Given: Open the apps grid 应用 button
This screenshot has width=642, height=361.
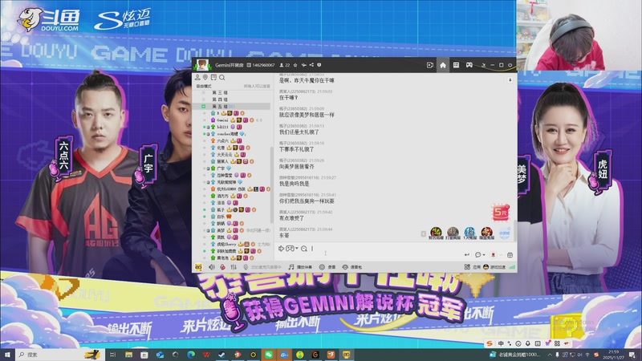Looking at the screenshot, I should click(472, 267).
